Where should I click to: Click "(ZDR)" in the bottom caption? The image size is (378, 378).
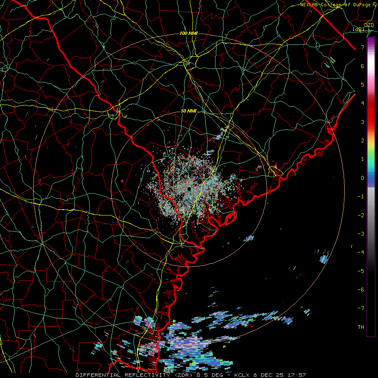tap(183, 375)
